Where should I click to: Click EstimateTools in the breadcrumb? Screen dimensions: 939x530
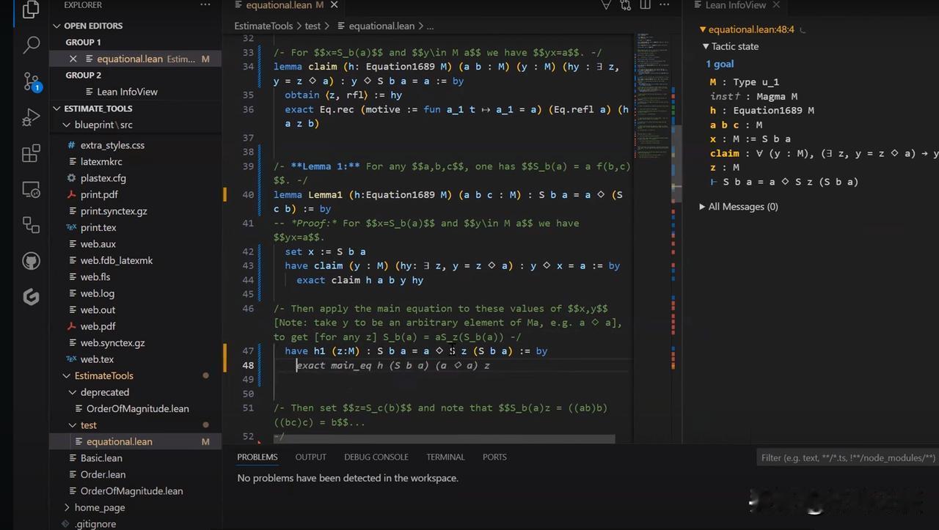263,26
